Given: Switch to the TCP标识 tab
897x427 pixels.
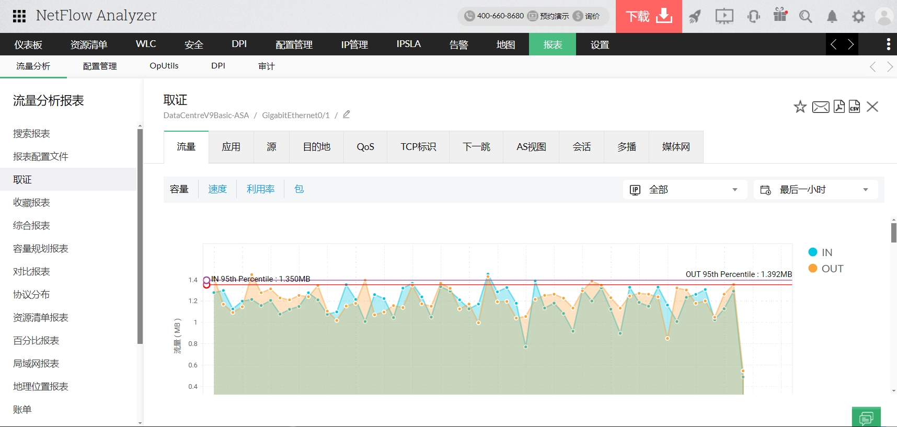Looking at the screenshot, I should tap(418, 147).
